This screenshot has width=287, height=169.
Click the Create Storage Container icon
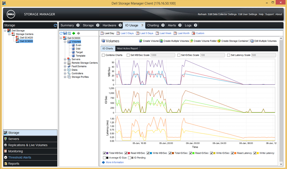pos(219,41)
